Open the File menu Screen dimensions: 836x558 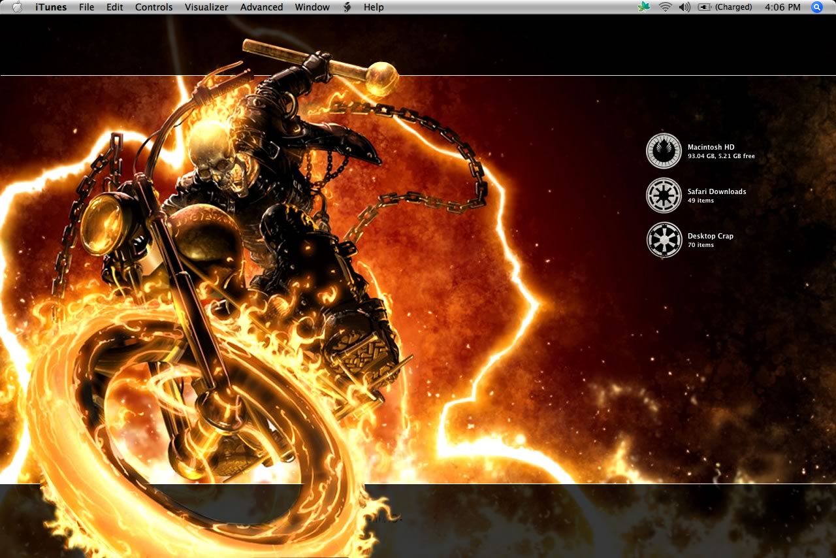point(87,7)
